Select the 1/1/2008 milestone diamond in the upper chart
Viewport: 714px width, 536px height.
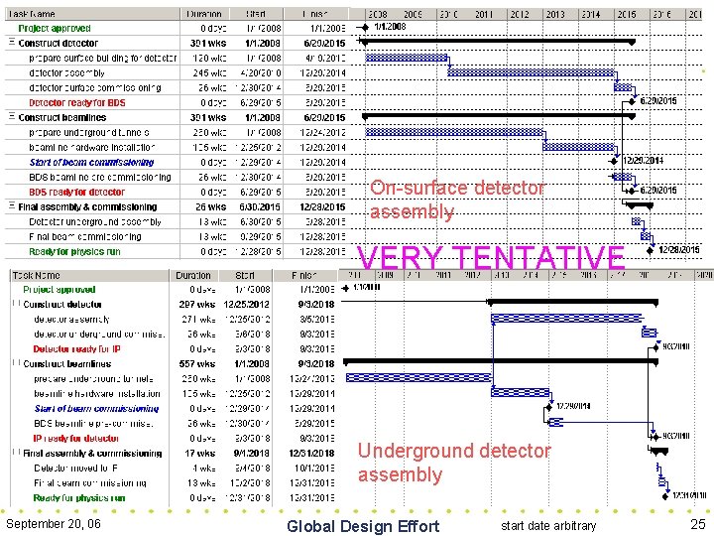[x=365, y=28]
